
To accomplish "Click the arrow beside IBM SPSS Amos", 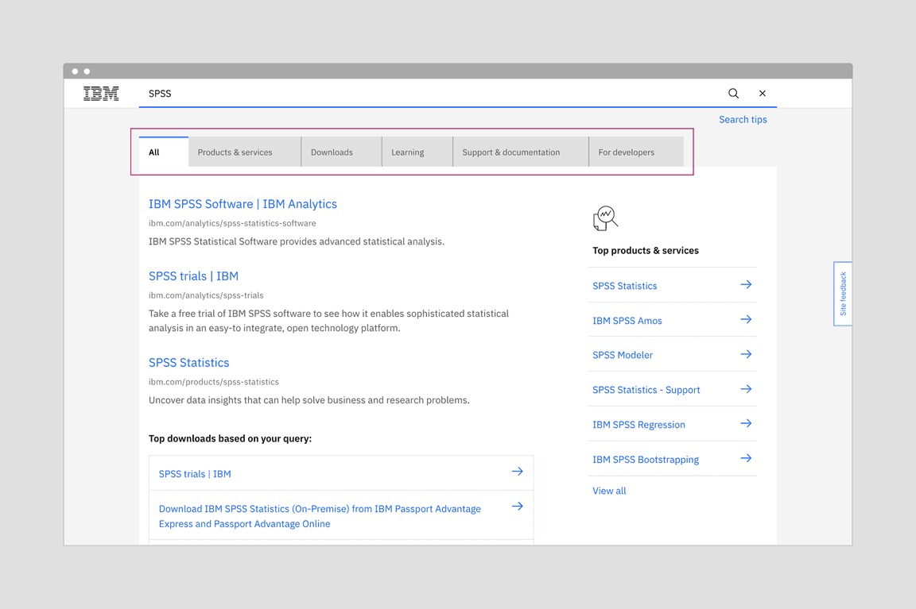I will [x=745, y=319].
